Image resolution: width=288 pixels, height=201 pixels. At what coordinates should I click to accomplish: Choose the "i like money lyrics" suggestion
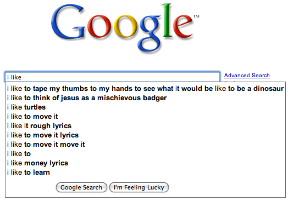(x=145, y=163)
